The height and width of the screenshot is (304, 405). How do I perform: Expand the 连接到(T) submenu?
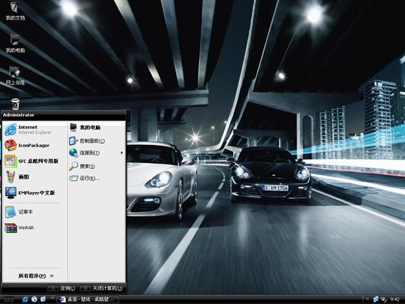(x=89, y=153)
